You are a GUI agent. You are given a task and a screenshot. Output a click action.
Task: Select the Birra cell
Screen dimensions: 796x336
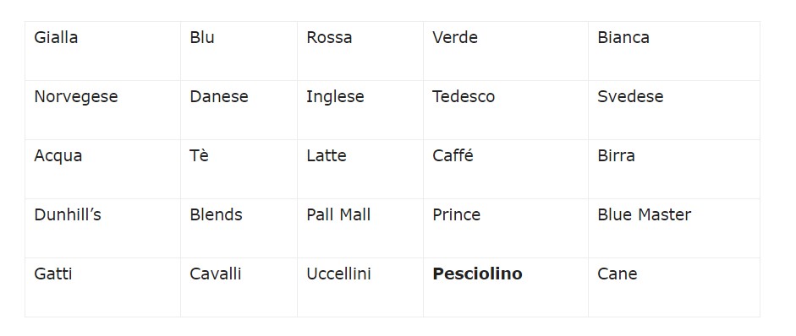pos(674,170)
